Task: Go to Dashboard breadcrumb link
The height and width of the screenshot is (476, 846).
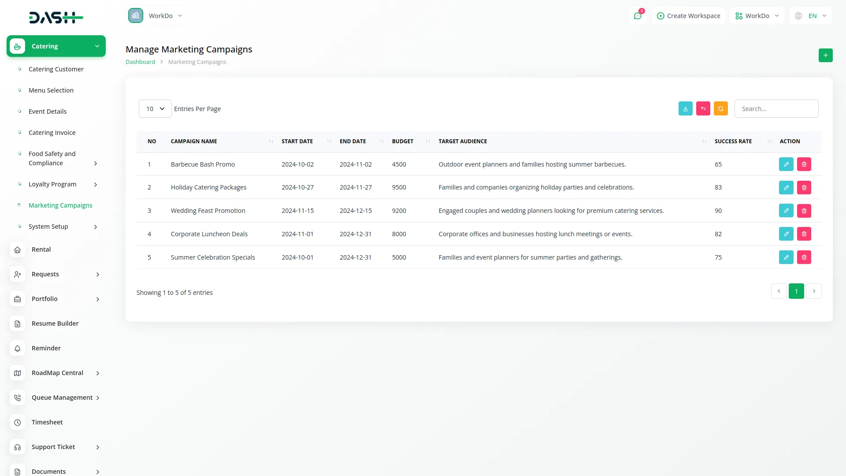Action: pyautogui.click(x=140, y=62)
